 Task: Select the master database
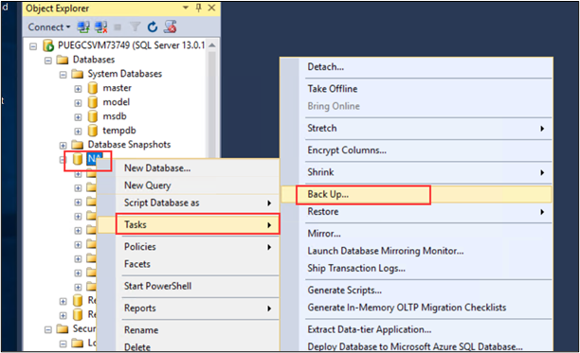(117, 88)
